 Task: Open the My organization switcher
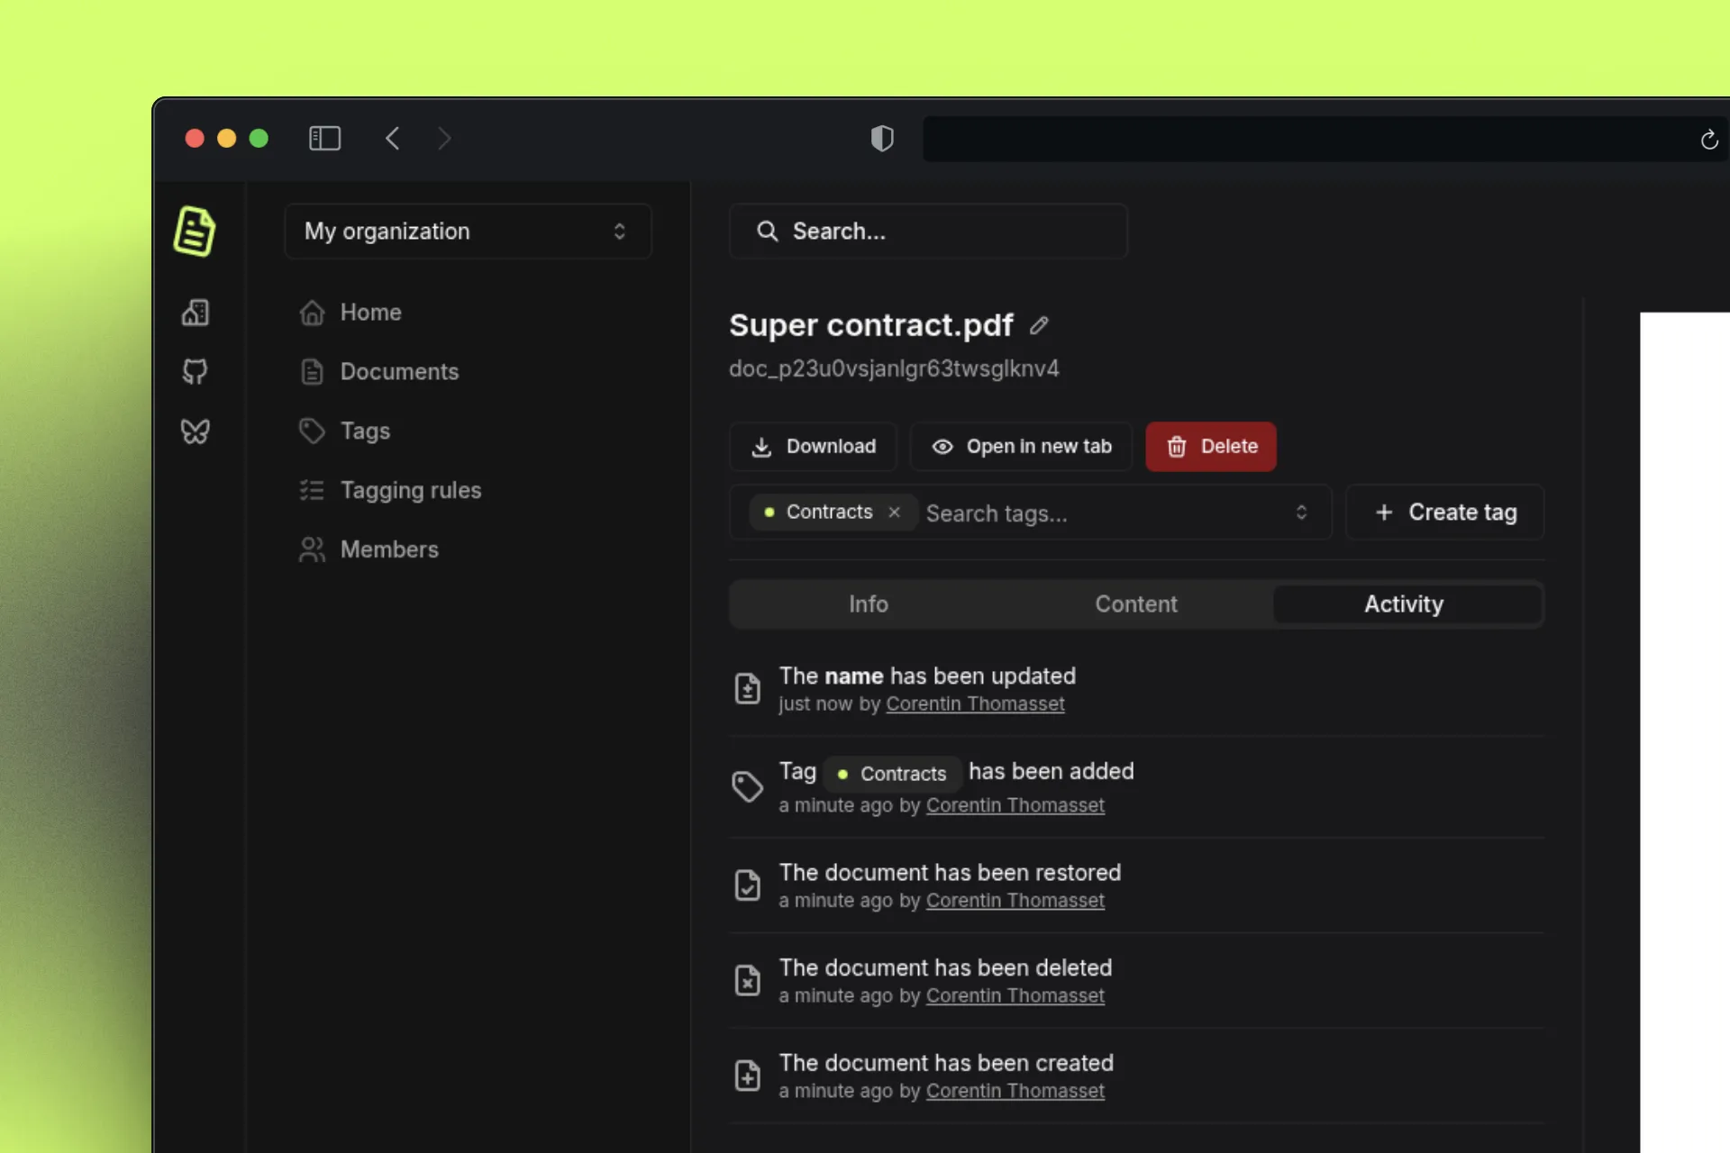(468, 232)
